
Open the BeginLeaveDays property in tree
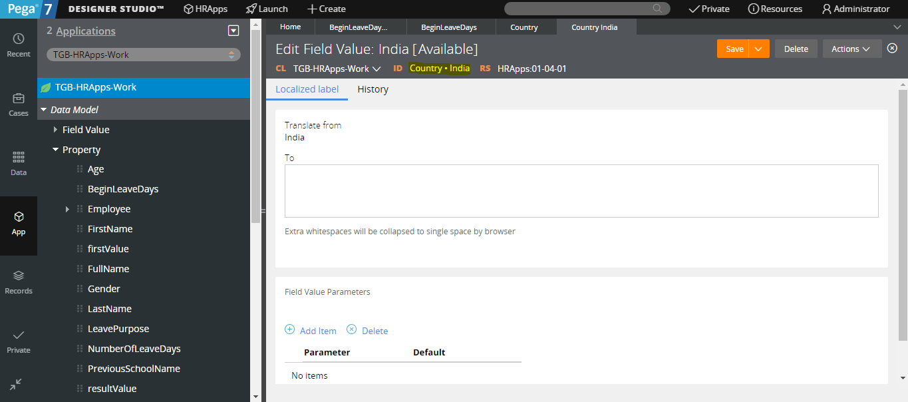tap(123, 189)
